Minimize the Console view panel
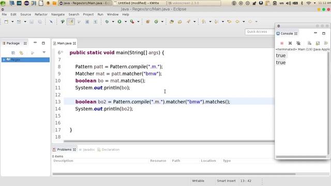The height and width of the screenshot is (186, 331). tap(315, 33)
